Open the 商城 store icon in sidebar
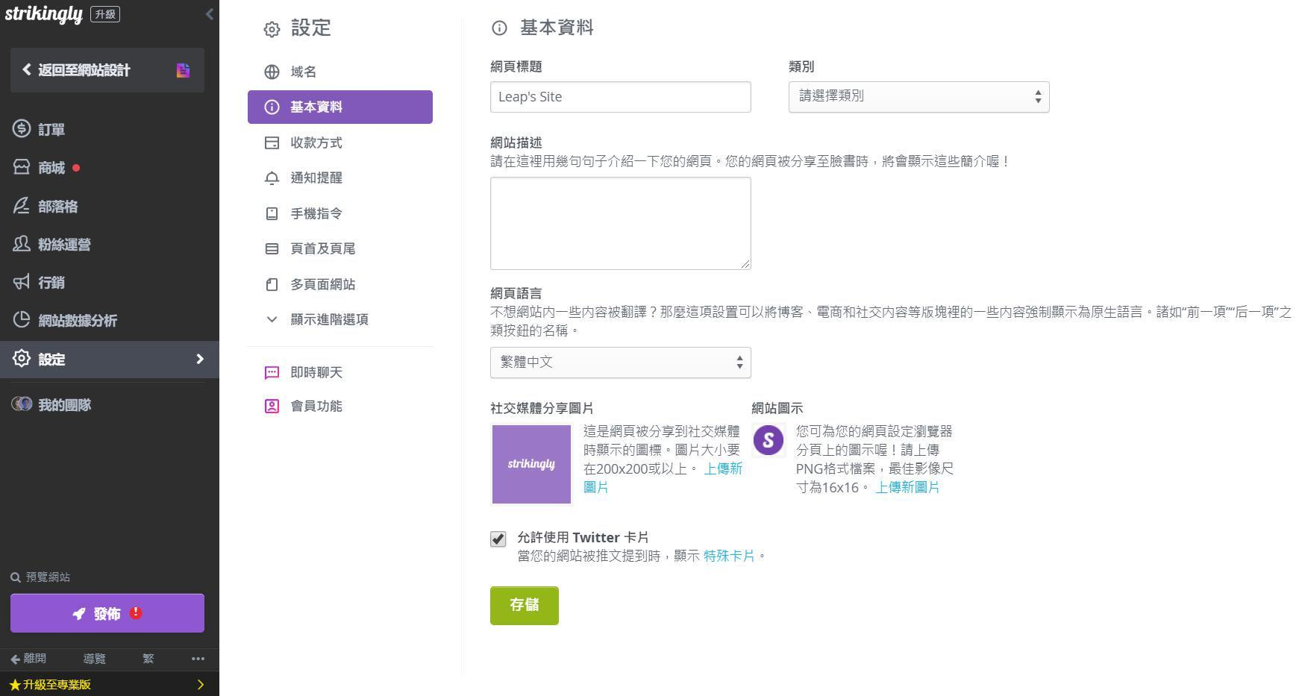 pyautogui.click(x=22, y=168)
